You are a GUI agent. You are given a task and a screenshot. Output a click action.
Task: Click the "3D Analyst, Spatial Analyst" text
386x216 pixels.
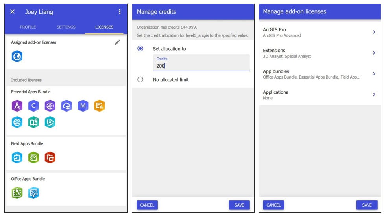(x=287, y=56)
